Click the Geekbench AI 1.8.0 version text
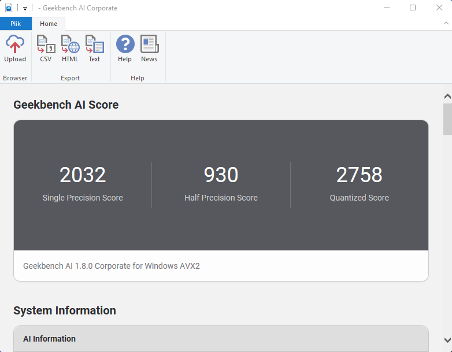Screen dimensions: 452x352 (x=112, y=266)
